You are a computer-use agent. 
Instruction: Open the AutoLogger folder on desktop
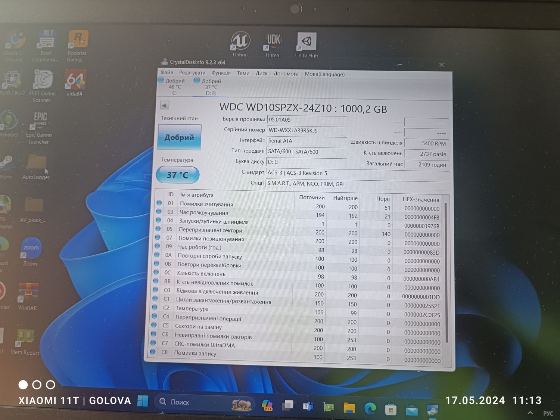tap(36, 167)
